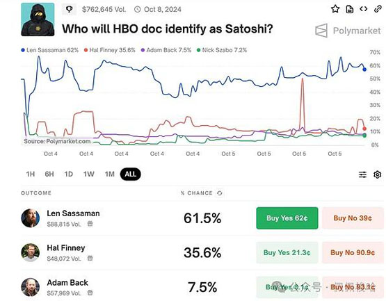Select the ALL time range
Screen dimensions: 386x301
(131, 174)
